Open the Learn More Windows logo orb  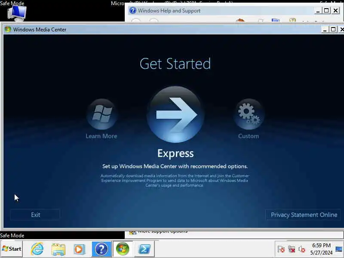(x=101, y=114)
